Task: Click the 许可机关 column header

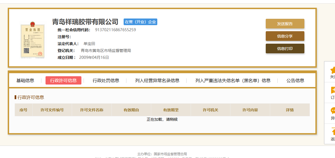Action: point(211,110)
